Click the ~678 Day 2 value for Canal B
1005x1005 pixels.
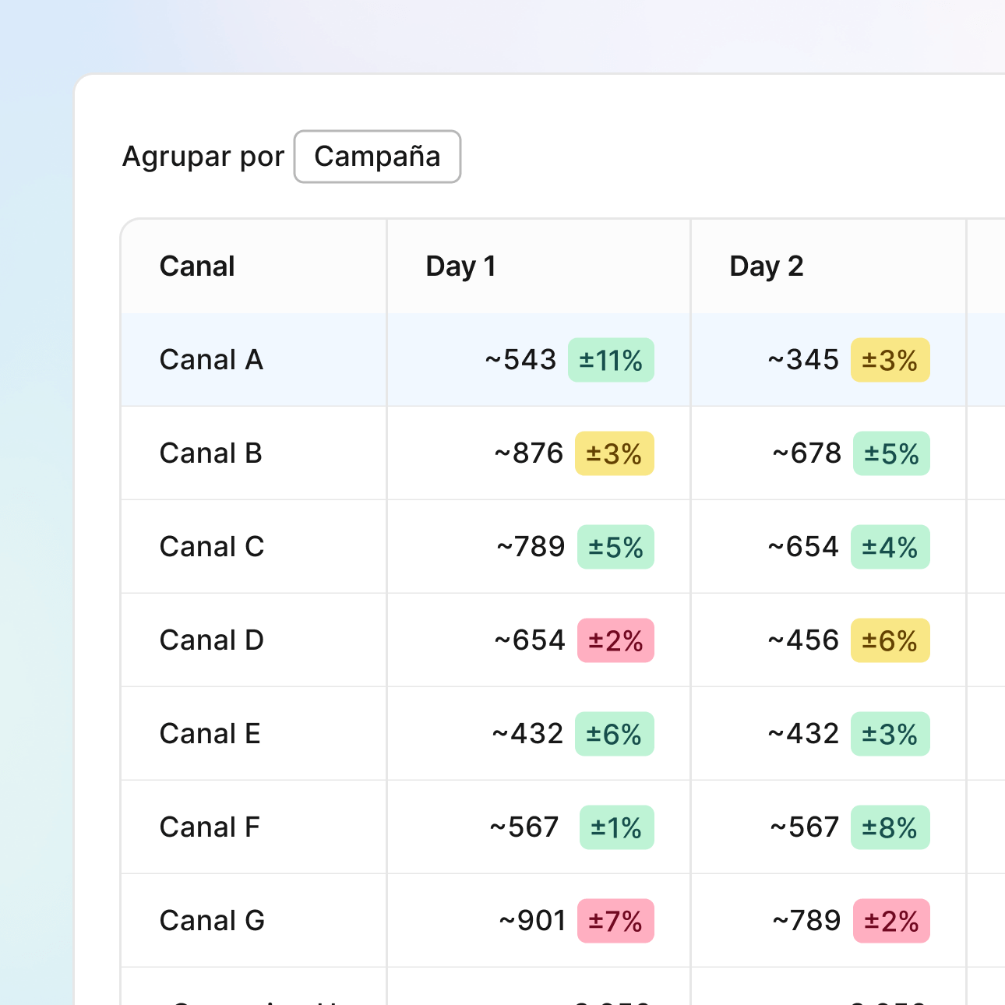pos(807,453)
